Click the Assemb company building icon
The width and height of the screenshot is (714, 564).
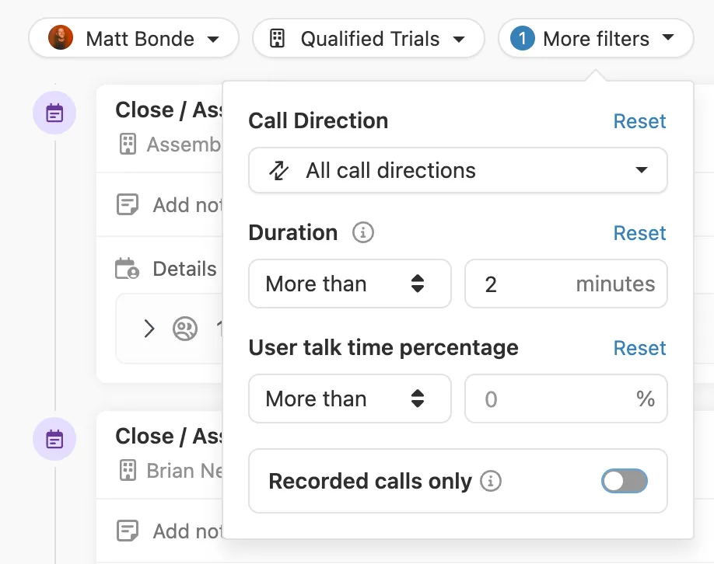click(x=128, y=144)
